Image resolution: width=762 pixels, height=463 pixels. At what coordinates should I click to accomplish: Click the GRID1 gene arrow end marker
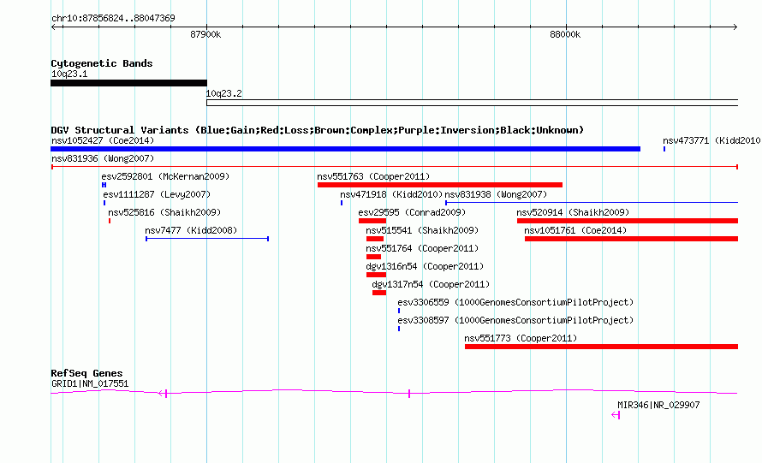coord(163,394)
